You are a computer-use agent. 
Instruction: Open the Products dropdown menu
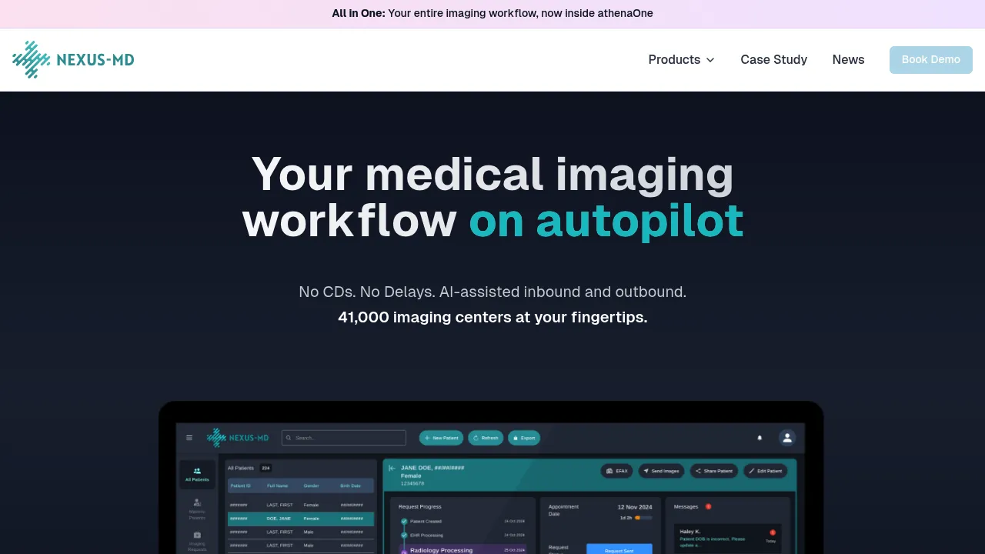(x=681, y=60)
